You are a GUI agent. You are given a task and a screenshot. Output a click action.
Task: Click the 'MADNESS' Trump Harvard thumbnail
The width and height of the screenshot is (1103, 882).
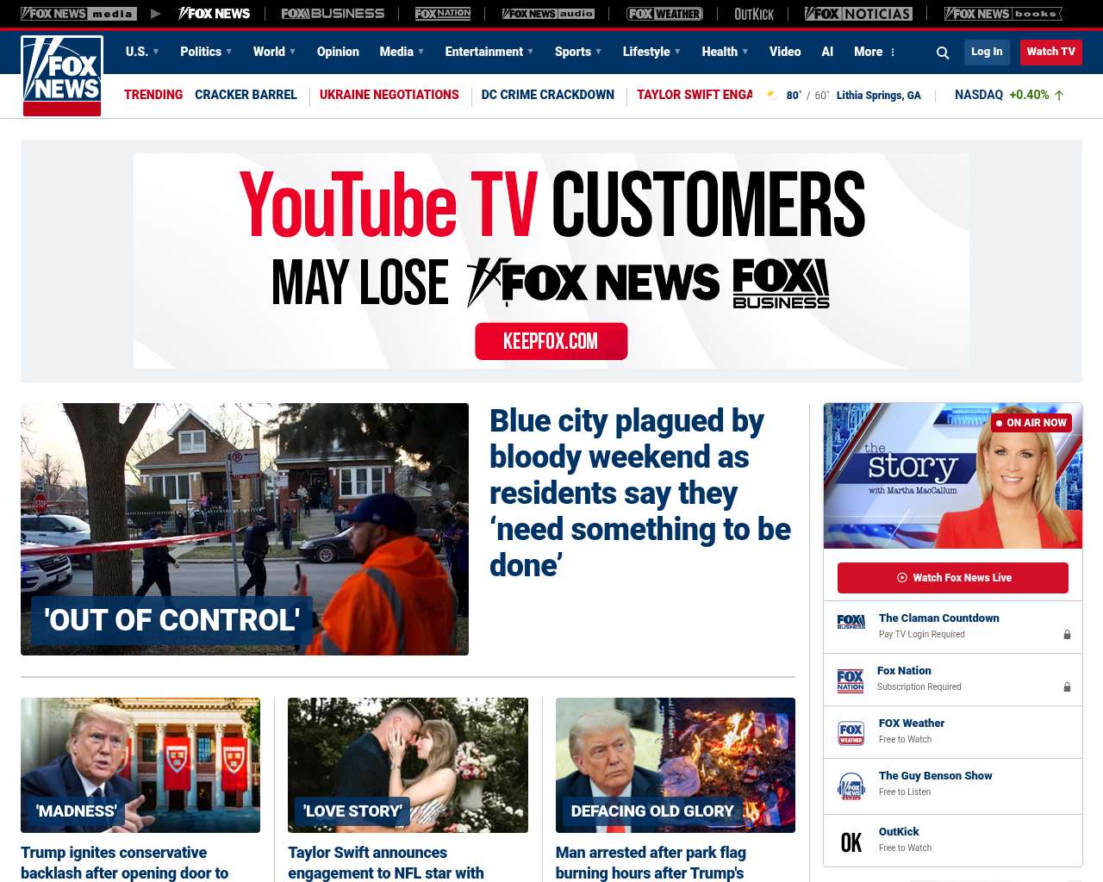pyautogui.click(x=140, y=765)
